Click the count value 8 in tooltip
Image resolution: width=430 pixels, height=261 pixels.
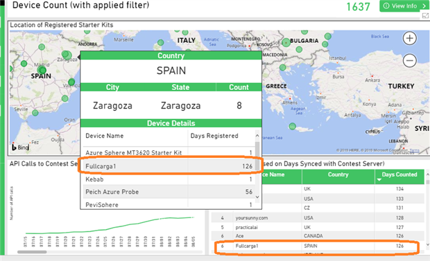(239, 105)
